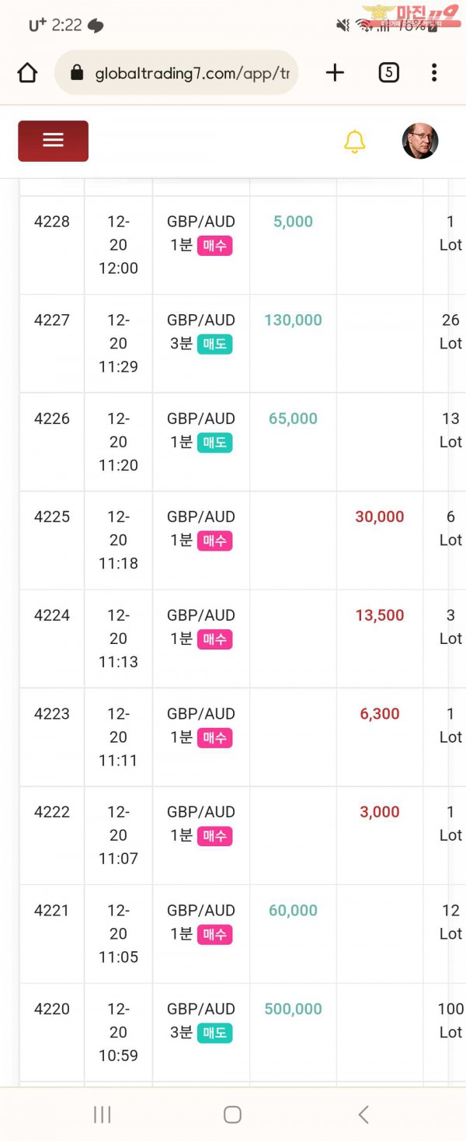Select the 매수 badge in row 4228

tap(214, 246)
